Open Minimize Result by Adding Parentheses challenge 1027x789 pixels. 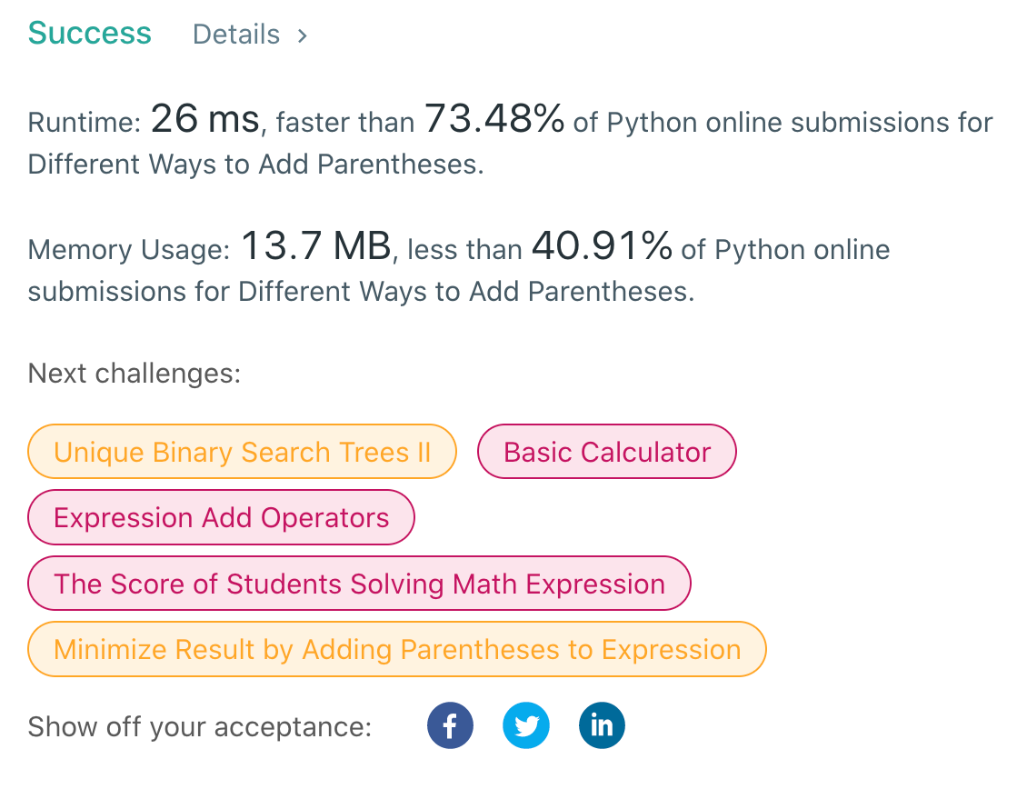397,650
